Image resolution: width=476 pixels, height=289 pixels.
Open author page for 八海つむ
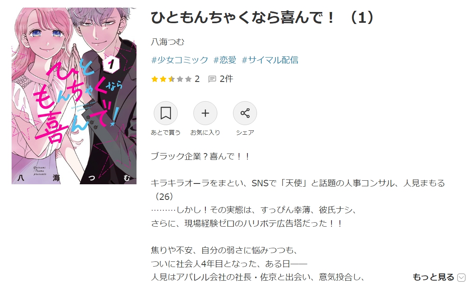coord(168,42)
